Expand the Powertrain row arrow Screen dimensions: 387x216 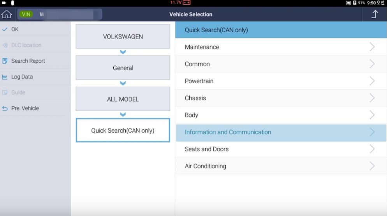coord(372,81)
